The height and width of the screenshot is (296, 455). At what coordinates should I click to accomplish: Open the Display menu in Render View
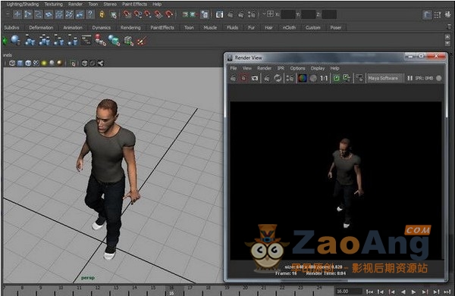click(318, 68)
